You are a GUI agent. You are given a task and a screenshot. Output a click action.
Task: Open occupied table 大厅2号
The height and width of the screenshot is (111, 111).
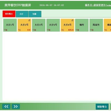pyautogui.click(x=24, y=25)
